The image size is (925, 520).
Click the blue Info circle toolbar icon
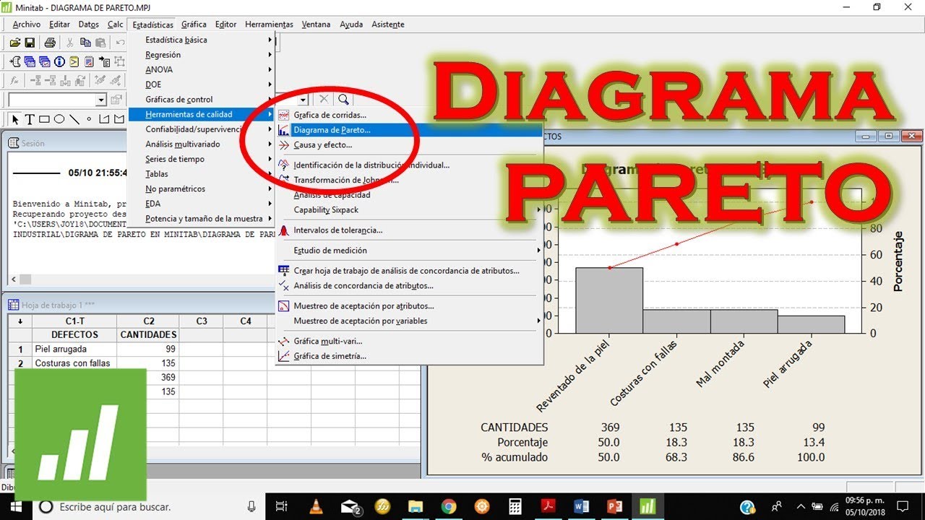[x=60, y=61]
